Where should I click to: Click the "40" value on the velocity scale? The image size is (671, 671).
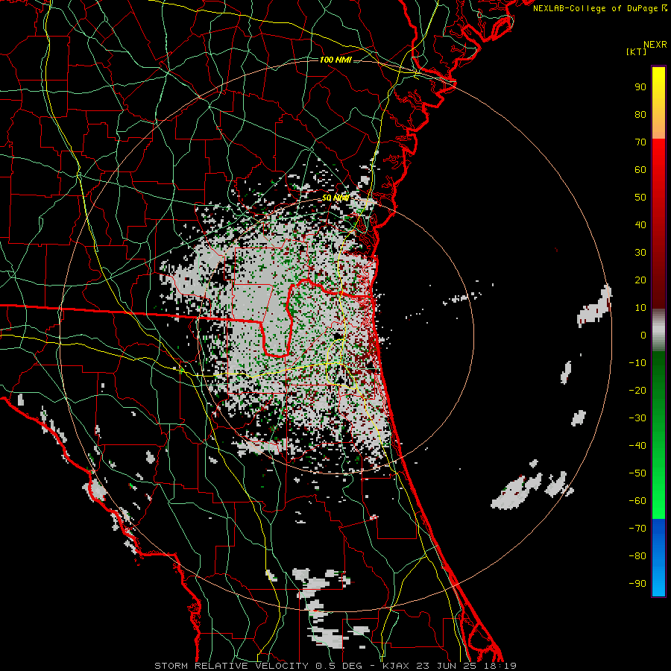[x=640, y=225]
